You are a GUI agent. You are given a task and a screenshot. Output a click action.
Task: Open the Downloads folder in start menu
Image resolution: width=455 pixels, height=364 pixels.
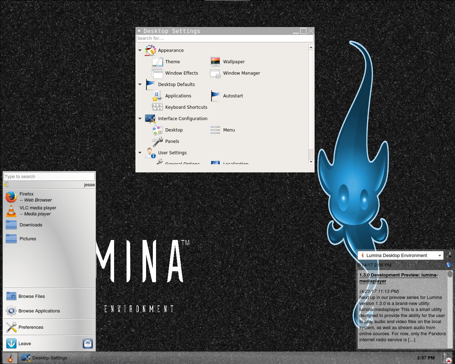[49, 225]
